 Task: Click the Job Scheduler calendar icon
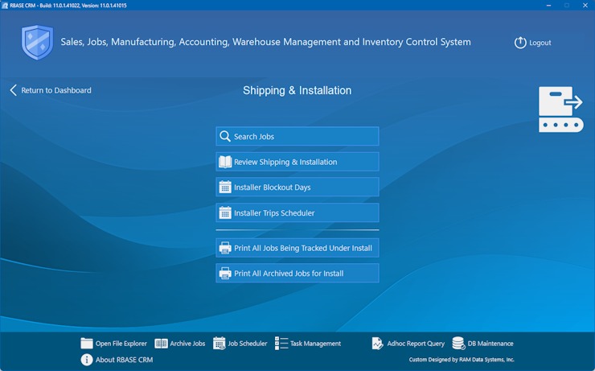click(x=219, y=344)
